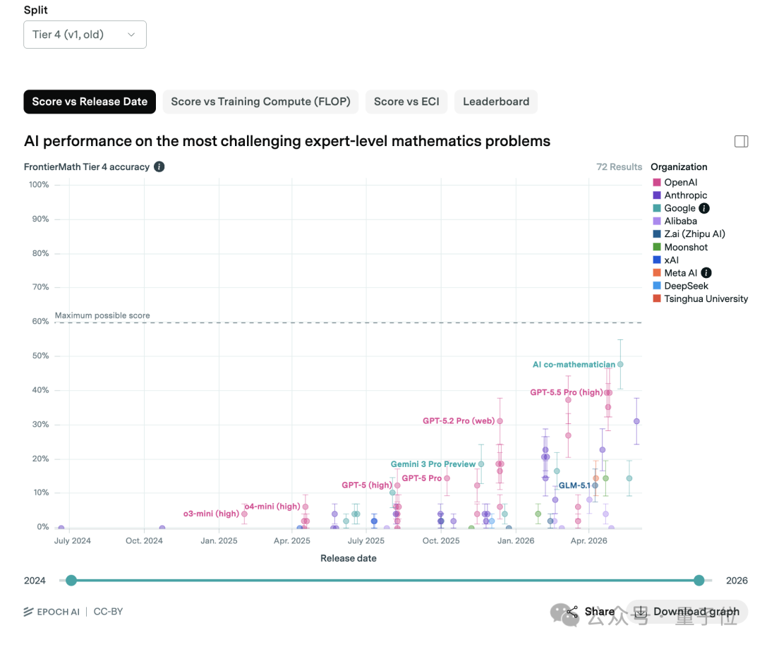The width and height of the screenshot is (762, 647).
Task: Click the 'DeepSeek' legend label
Action: coord(687,286)
